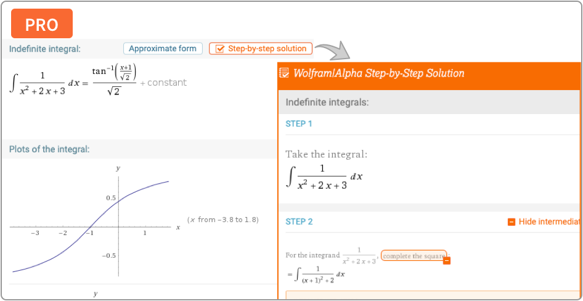
Task: Click the completed-square integral expression in Step 2
Action: pos(316,273)
